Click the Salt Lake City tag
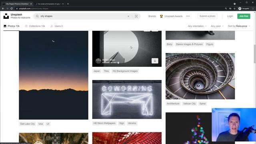The height and width of the screenshot is (144, 256). (28, 124)
